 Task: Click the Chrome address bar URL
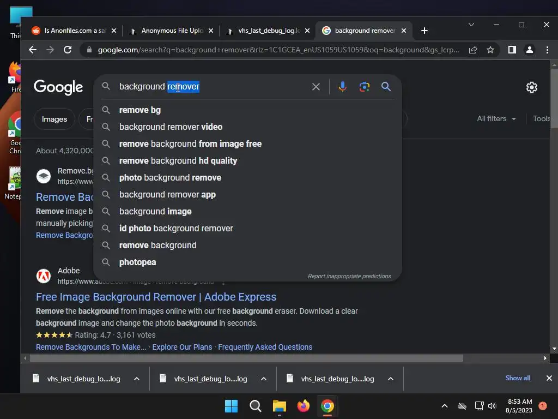pyautogui.click(x=278, y=50)
